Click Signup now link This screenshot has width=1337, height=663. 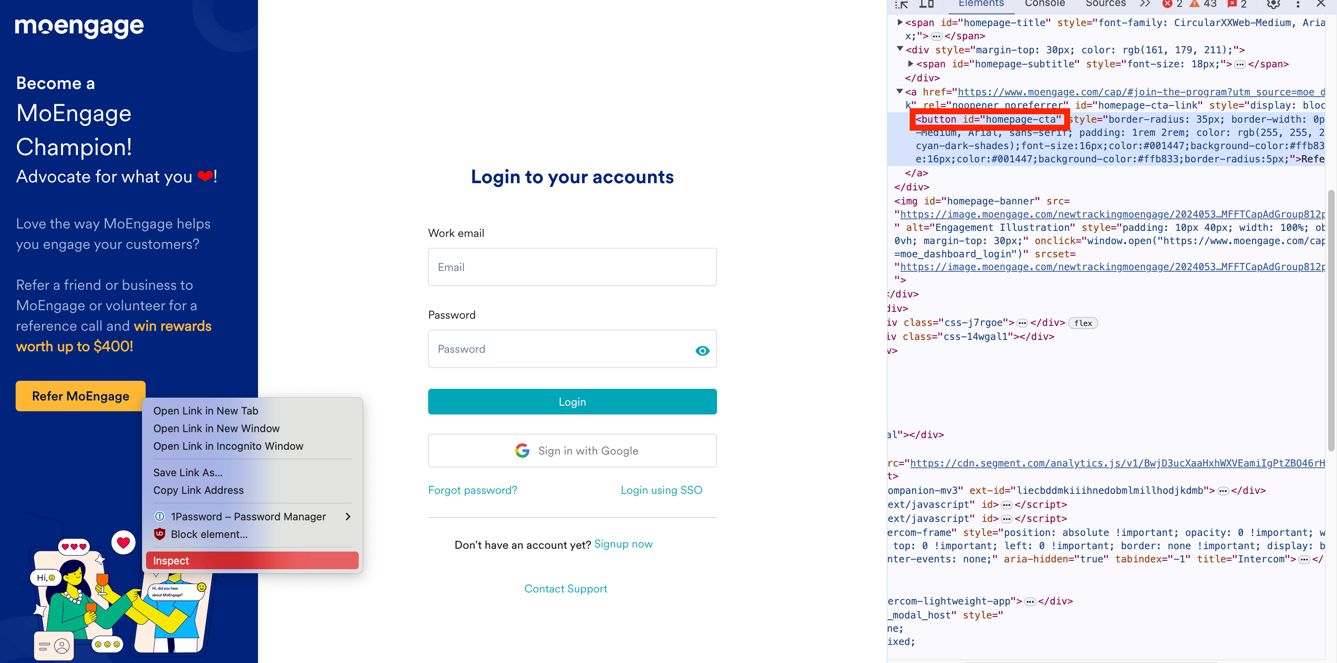point(623,544)
